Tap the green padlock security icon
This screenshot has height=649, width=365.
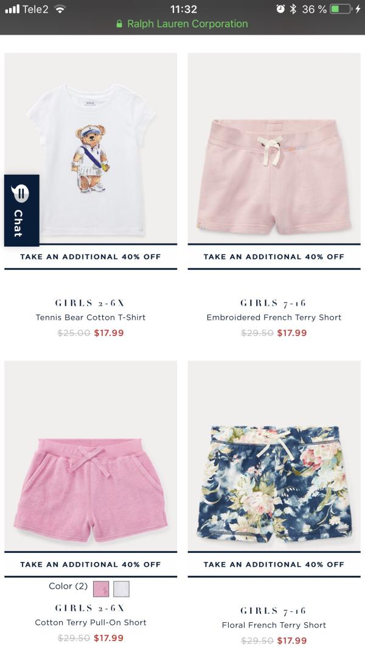(119, 24)
